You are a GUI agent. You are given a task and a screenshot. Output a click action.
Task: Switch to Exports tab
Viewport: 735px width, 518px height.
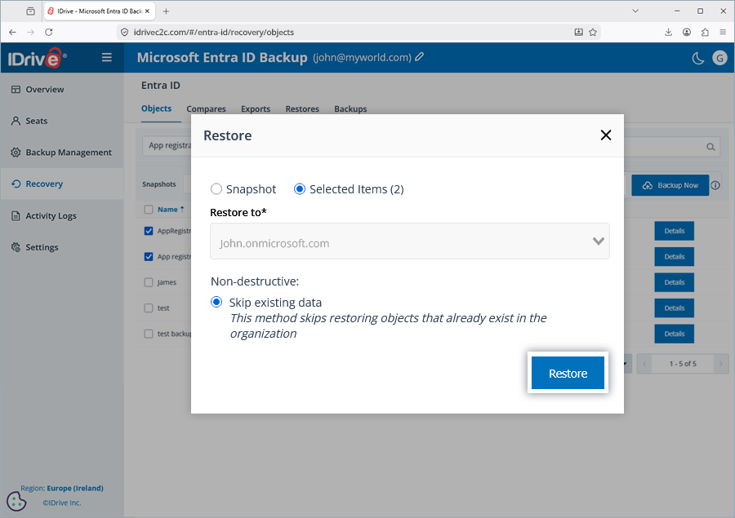256,109
